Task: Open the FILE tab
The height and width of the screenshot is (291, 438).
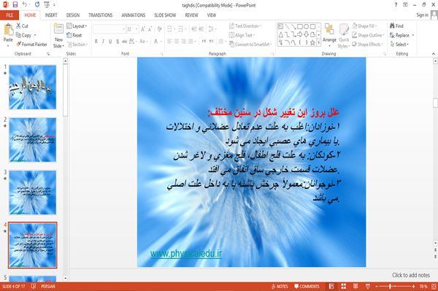Action: pyautogui.click(x=9, y=15)
